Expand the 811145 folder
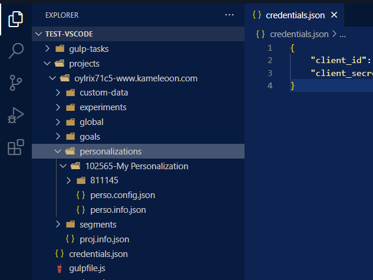 point(68,180)
